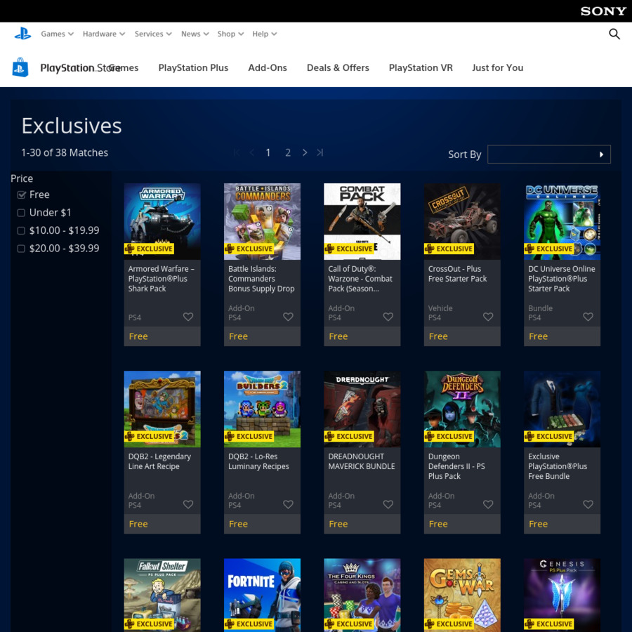The height and width of the screenshot is (632, 632).
Task: Open the Sort By dropdown
Action: pos(548,154)
